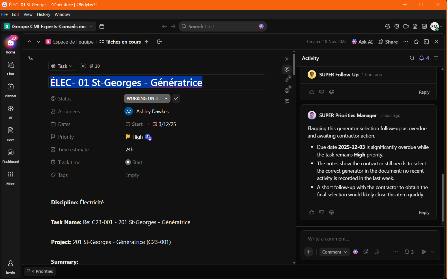Like the SUPER Priorities Manager comment

pyautogui.click(x=312, y=212)
